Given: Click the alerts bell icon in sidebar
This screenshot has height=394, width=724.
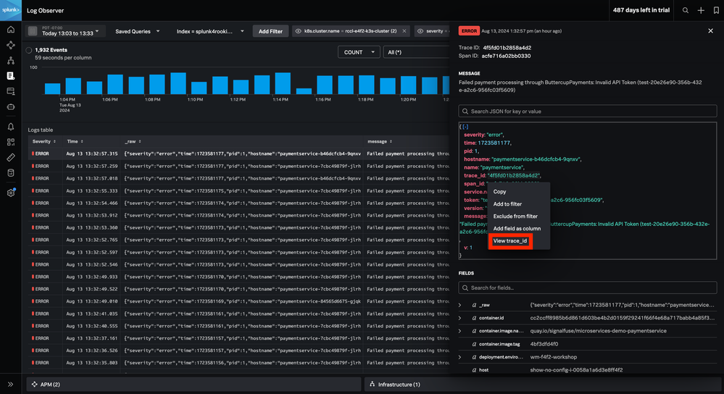Looking at the screenshot, I should 11,126.
